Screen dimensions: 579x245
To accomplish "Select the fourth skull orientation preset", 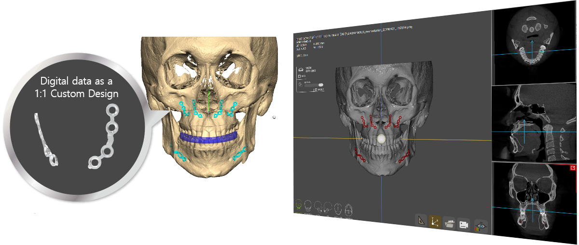I will point(328,208).
